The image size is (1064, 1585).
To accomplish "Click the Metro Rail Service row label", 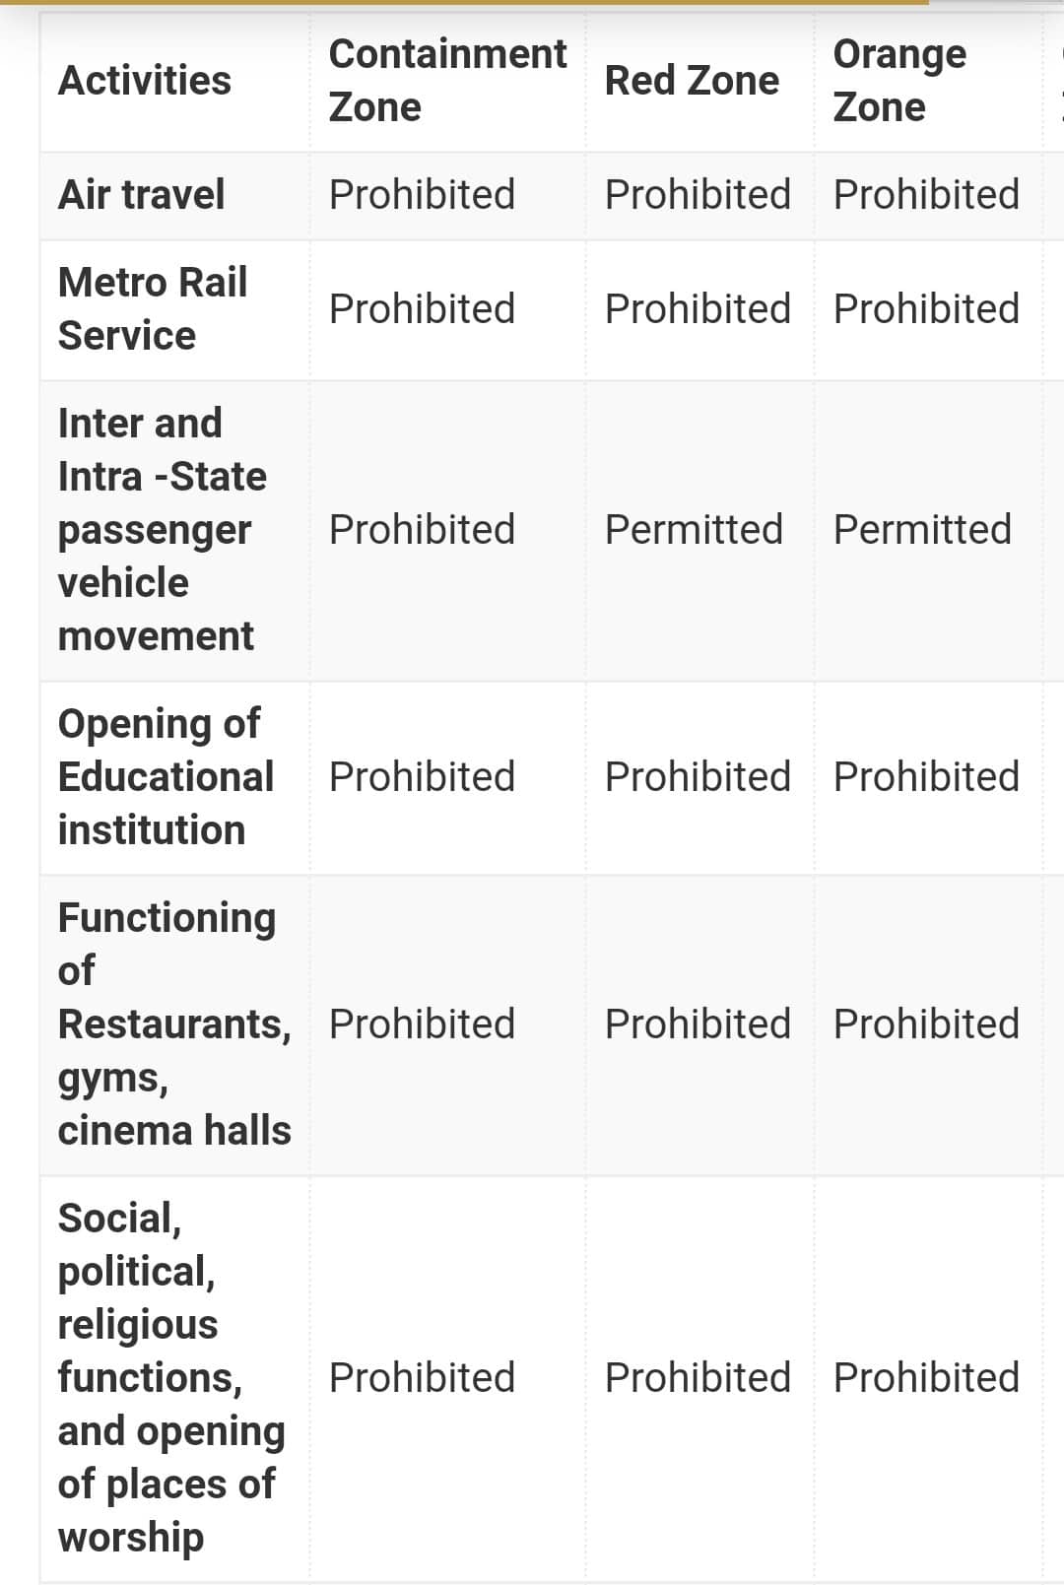I will click(153, 308).
